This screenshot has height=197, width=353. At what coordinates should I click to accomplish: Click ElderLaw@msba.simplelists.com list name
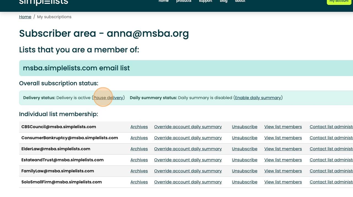pyautogui.click(x=56, y=149)
